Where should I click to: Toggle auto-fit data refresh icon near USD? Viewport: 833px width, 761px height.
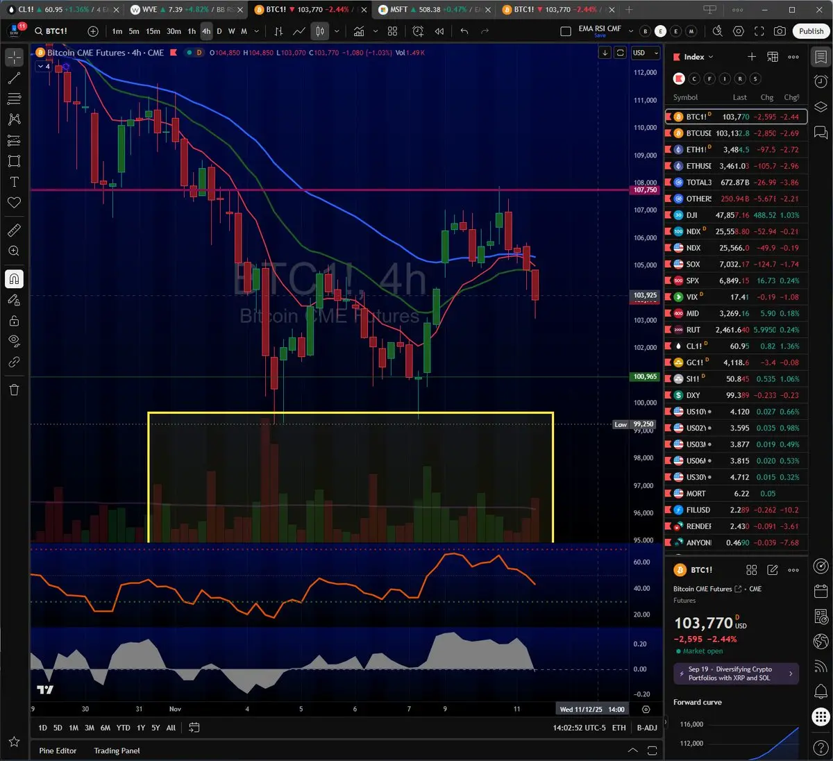pos(621,53)
